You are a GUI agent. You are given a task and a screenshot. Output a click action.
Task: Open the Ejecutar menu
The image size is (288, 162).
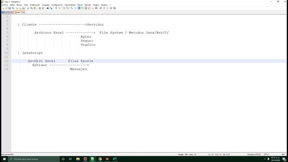88,5
